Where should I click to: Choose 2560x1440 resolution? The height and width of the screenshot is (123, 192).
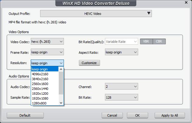point(45,89)
